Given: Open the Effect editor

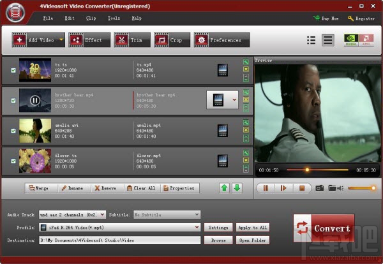Looking at the screenshot, I should tap(89, 40).
